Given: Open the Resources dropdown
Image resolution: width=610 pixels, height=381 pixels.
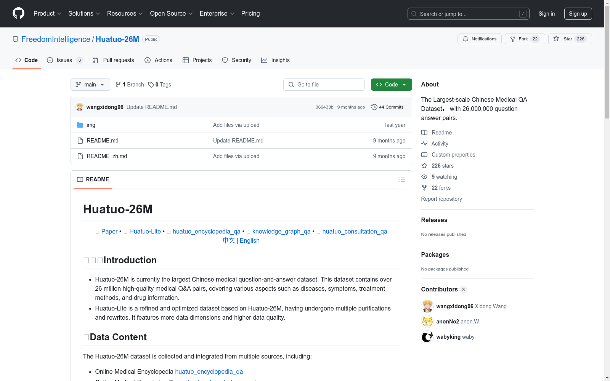Looking at the screenshot, I should click(x=125, y=13).
